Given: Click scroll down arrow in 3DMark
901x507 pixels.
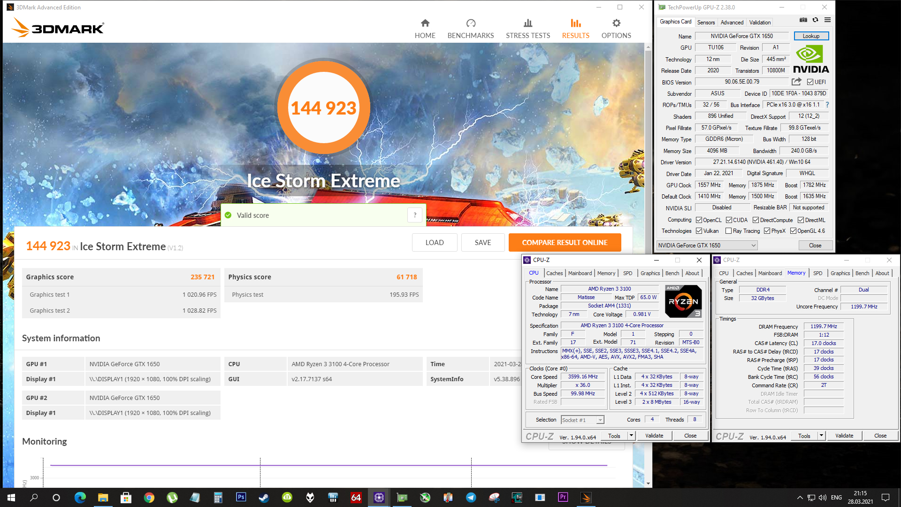Looking at the screenshot, I should coord(648,483).
